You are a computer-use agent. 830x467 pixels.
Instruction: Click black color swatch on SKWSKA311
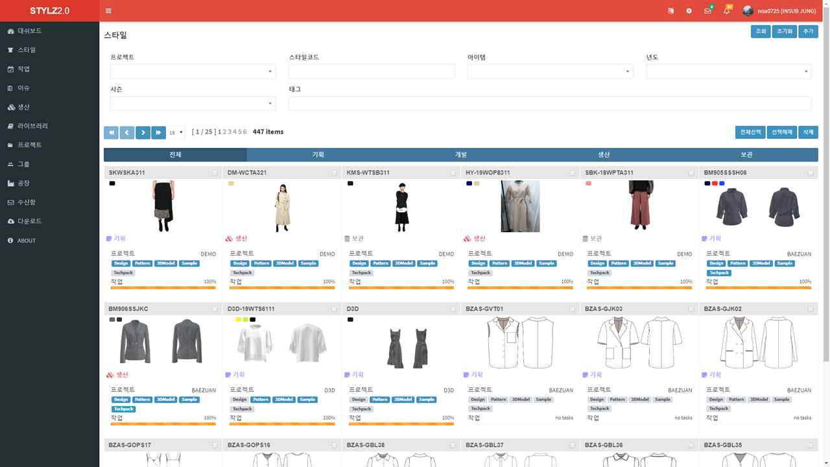[112, 184]
